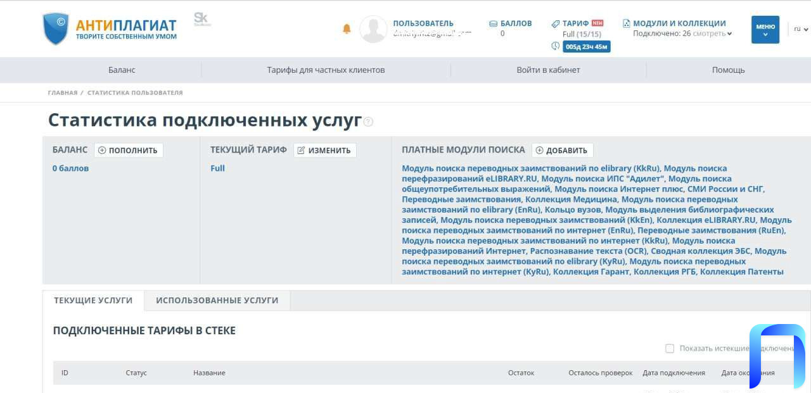The width and height of the screenshot is (811, 393).
Task: Click the СТАТИСТИКА ПОЛЬЗОВАТЕЛЯ breadcrumb text
Action: [x=135, y=92]
